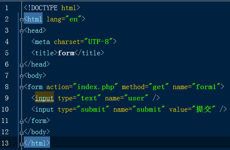This screenshot has height=150, width=230.
Task: Click the closing body tag on line 12
Action: pos(37,132)
